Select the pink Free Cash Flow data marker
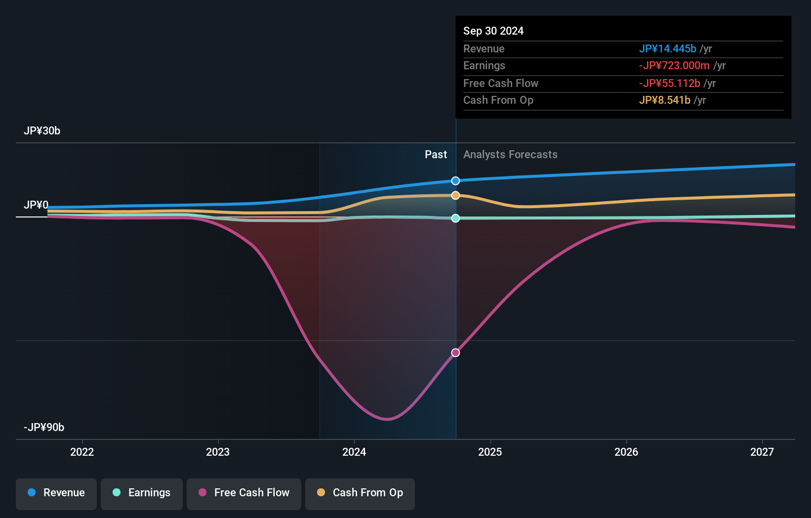Viewport: 811px width, 518px height. tap(455, 352)
